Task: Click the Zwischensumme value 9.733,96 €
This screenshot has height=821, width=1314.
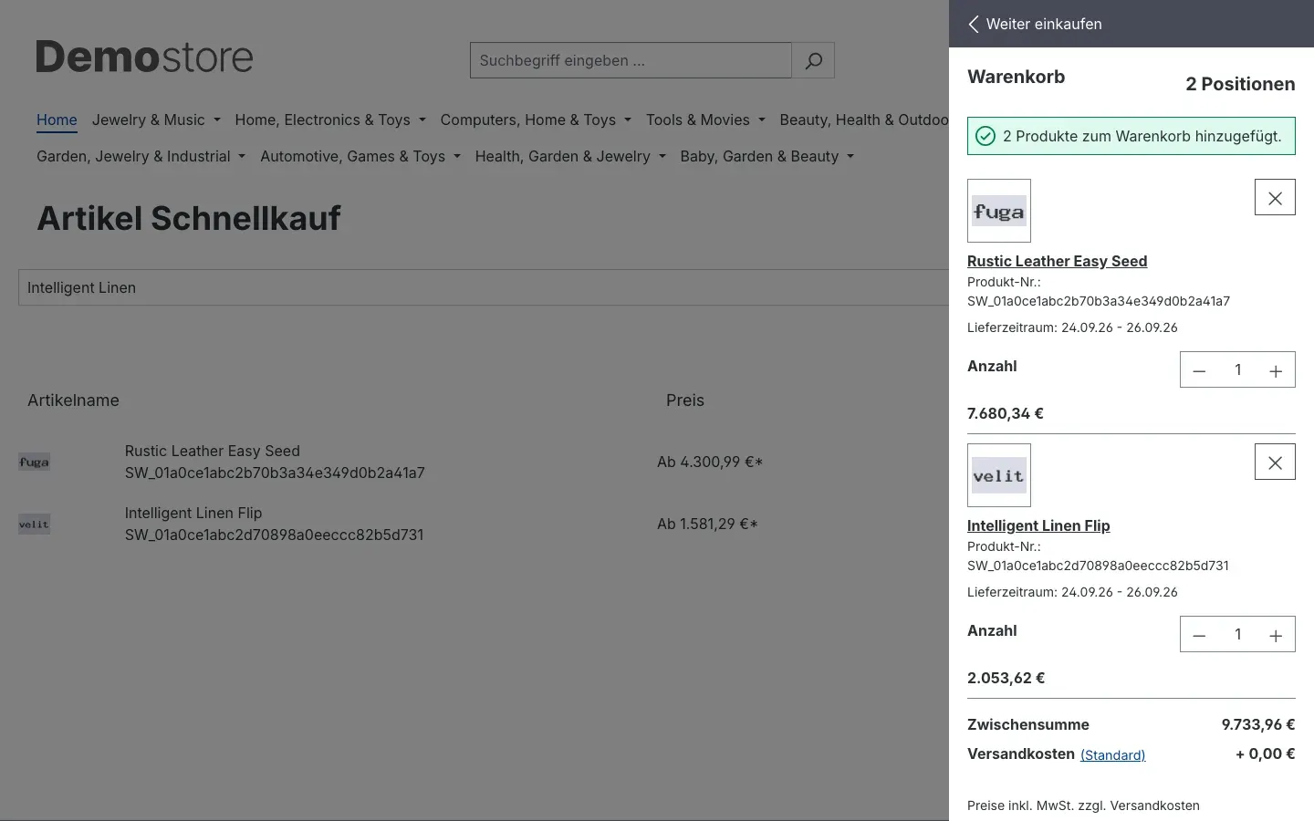Action: (x=1258, y=724)
